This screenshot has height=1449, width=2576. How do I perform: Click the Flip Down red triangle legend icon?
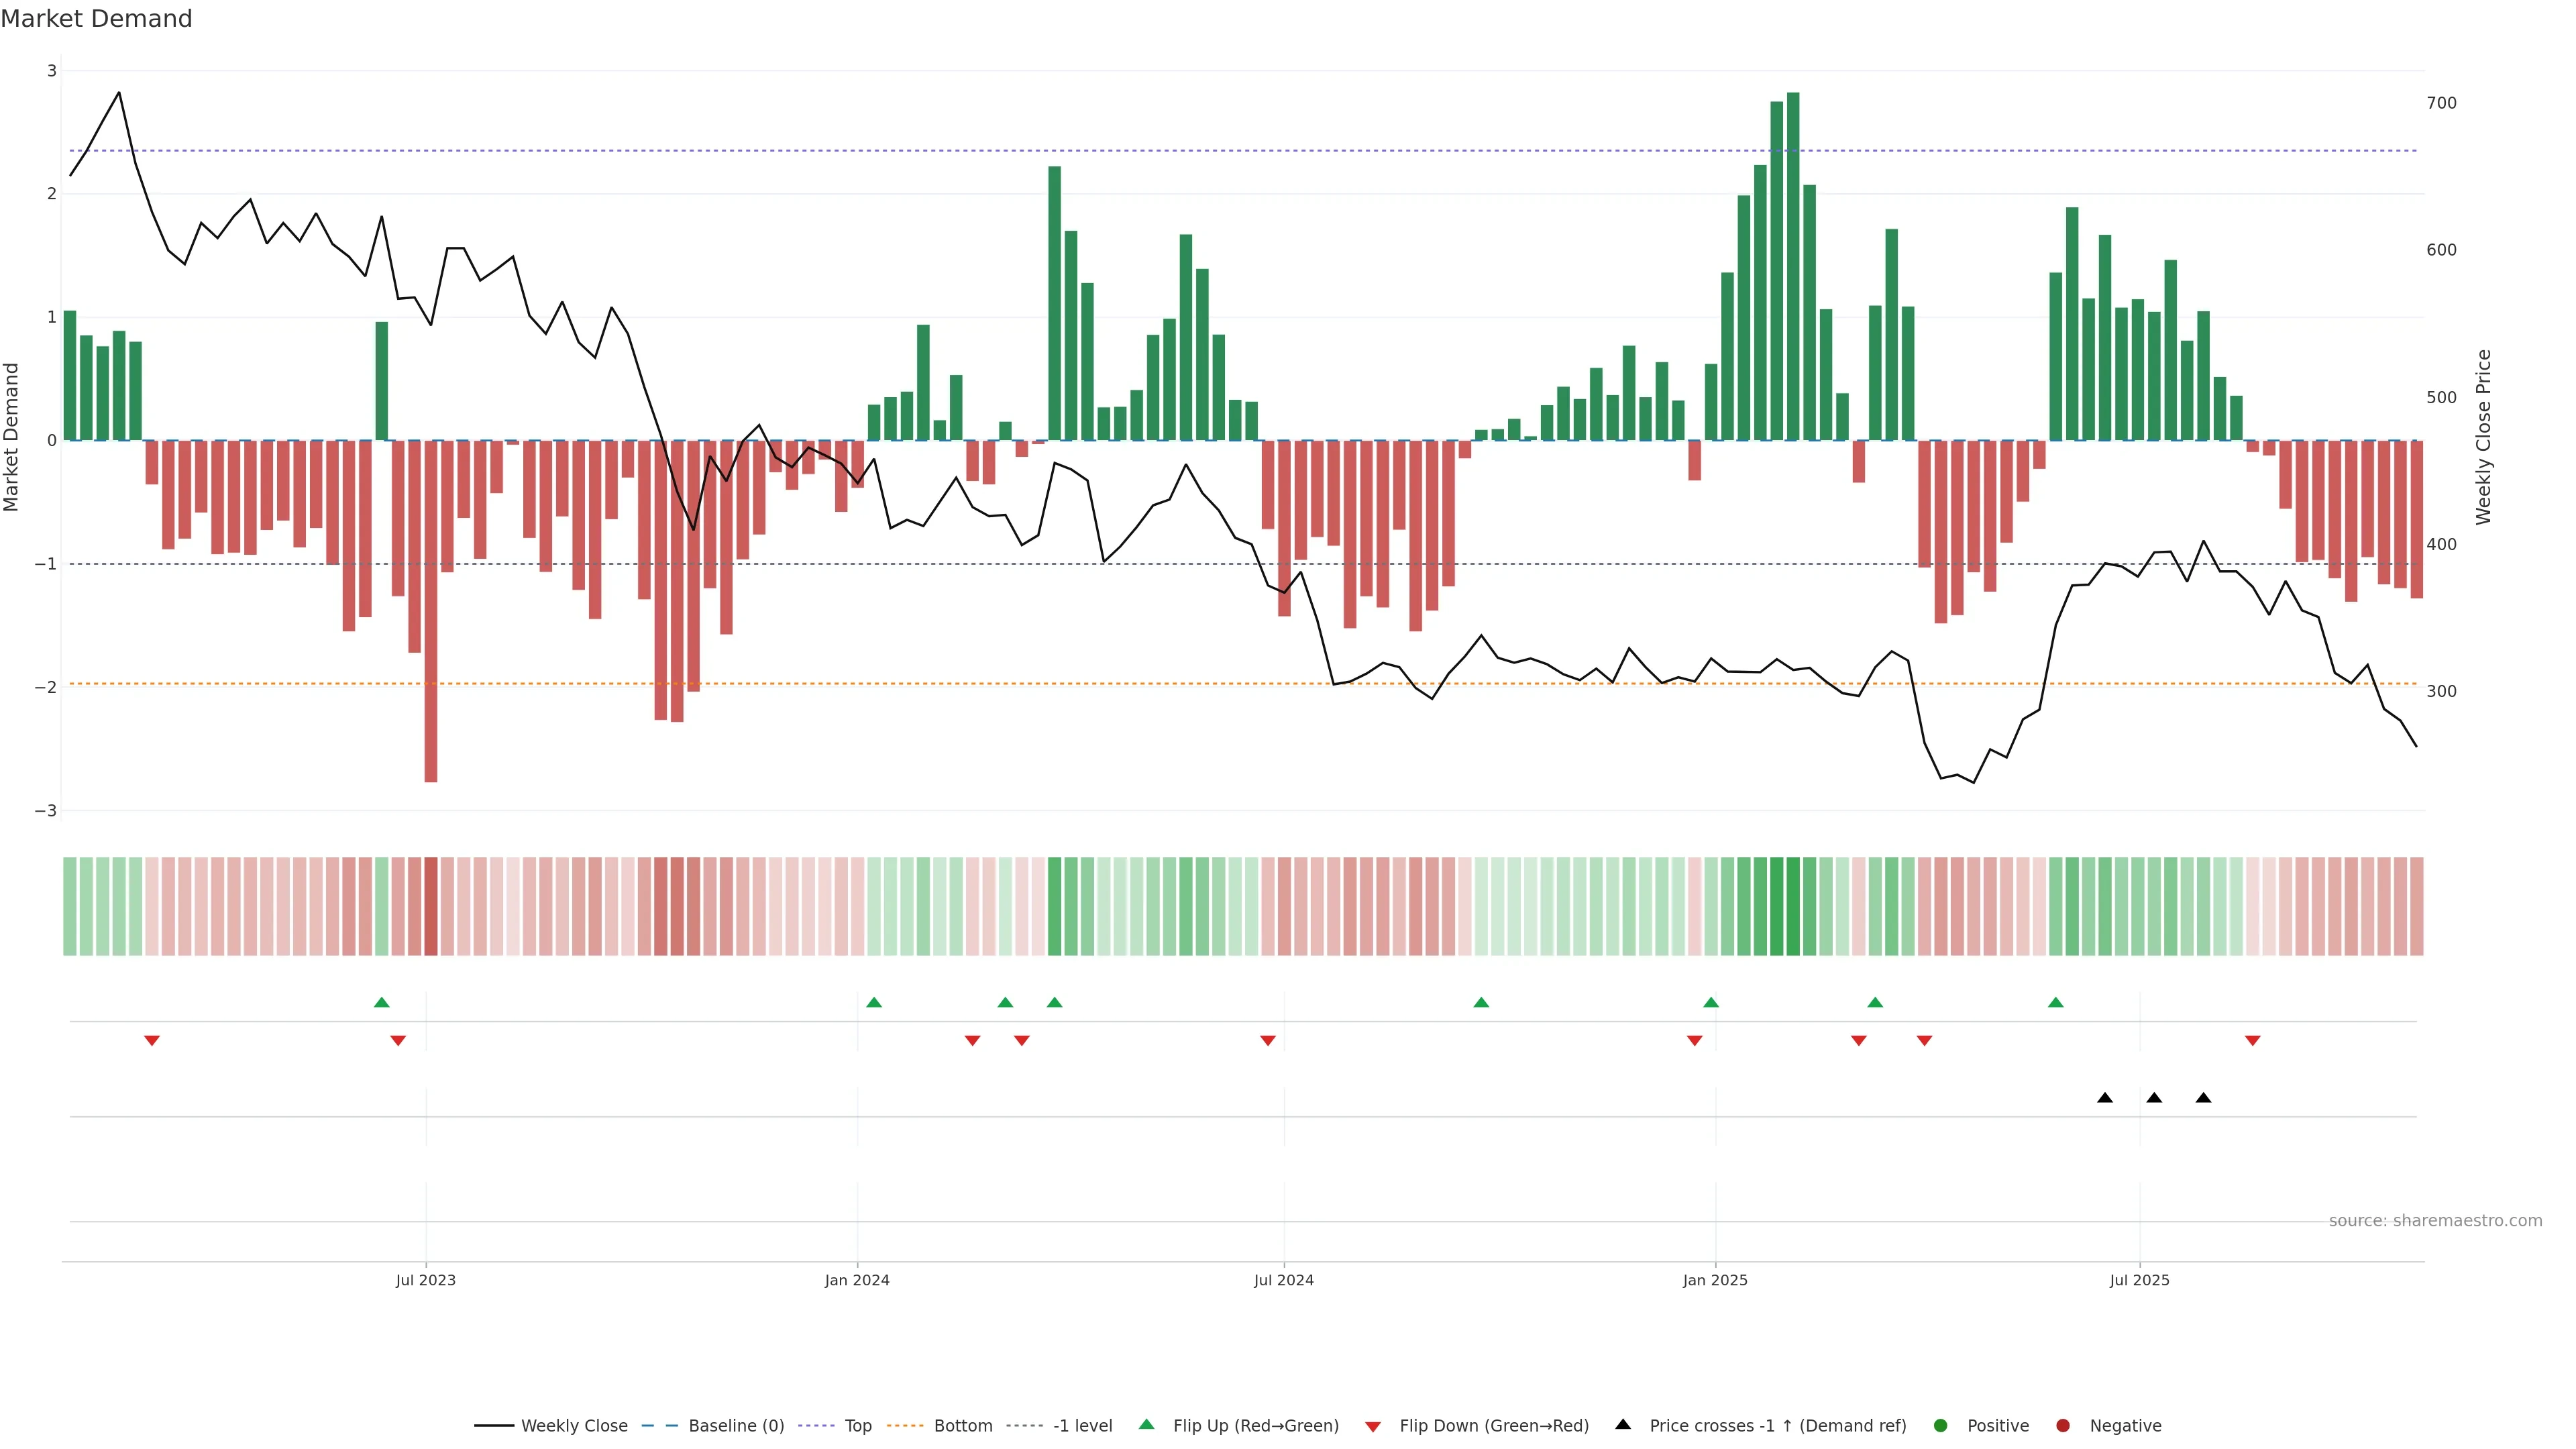[1373, 1427]
